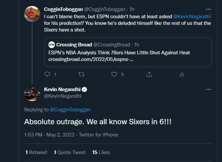Screen dimensions: 222x162
Task: Open more options on CogginToboggan's tweet
Action: tap(208, 9)
